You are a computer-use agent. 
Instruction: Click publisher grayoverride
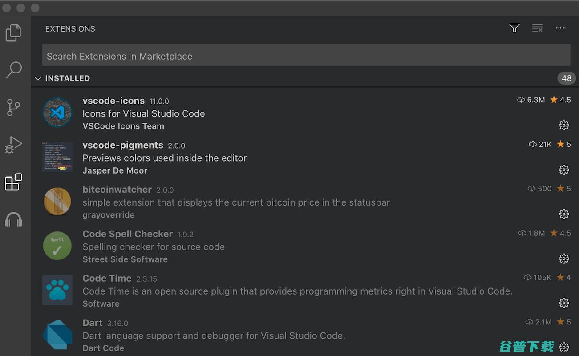pyautogui.click(x=109, y=215)
